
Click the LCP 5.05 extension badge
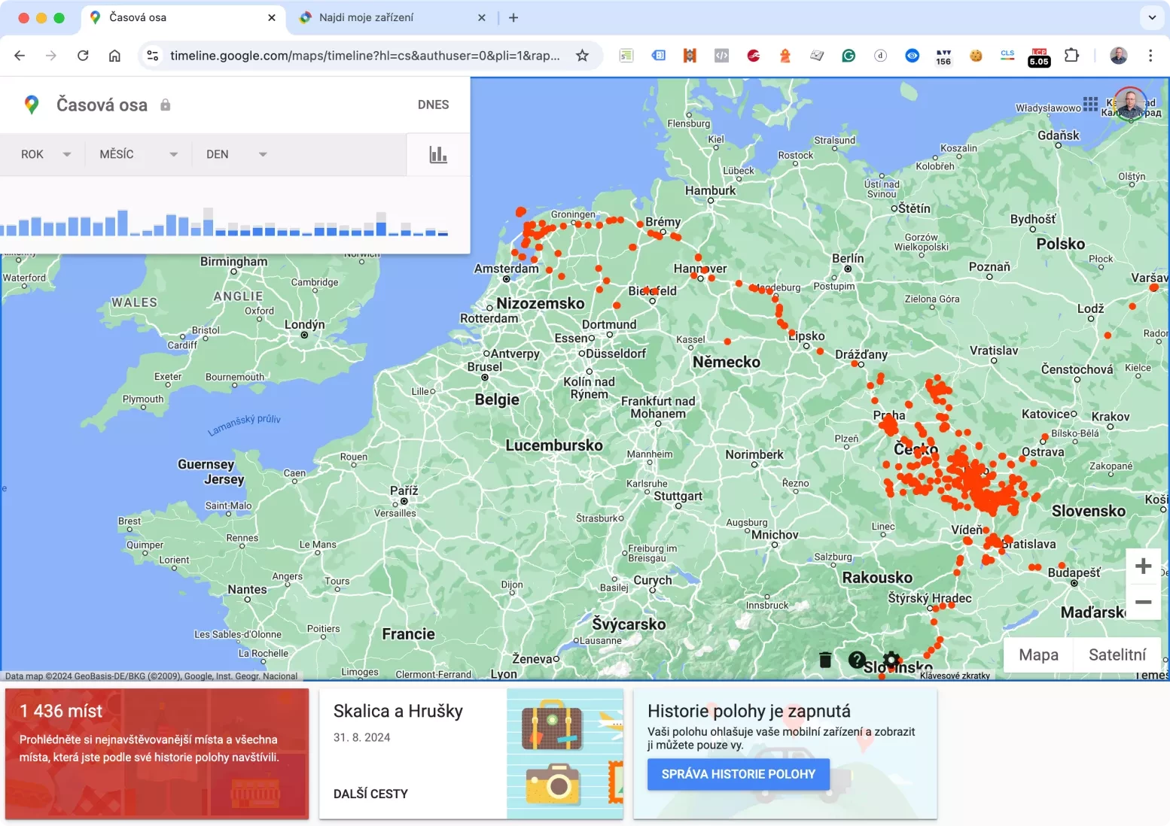click(1039, 57)
